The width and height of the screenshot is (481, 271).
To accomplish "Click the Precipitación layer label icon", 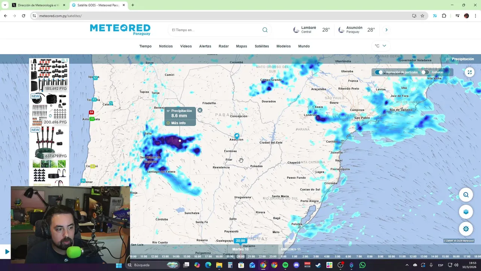I will pyautogui.click(x=448, y=59).
